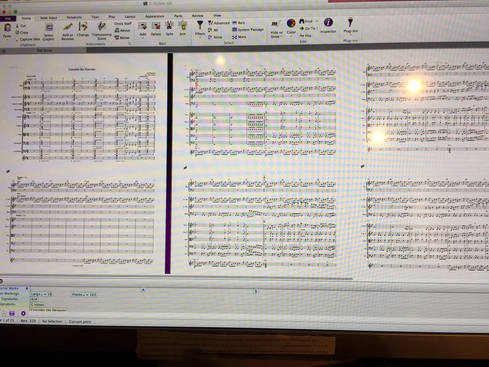Open the File tab

(x=8, y=19)
